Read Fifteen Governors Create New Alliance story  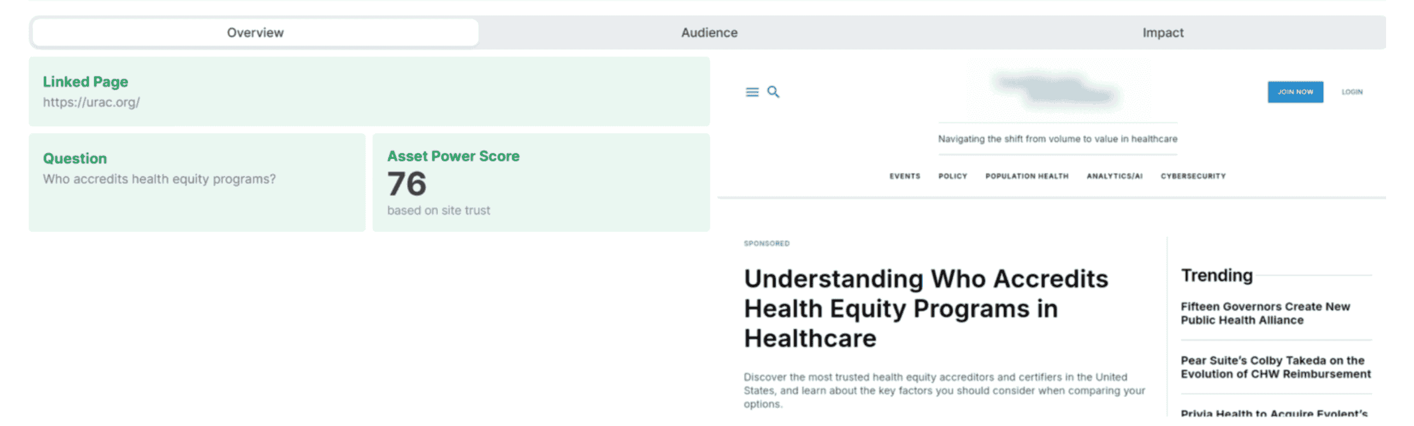1265,313
